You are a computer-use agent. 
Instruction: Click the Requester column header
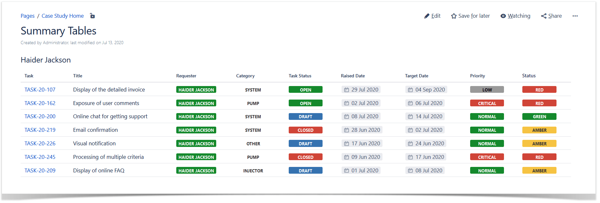pos(186,76)
